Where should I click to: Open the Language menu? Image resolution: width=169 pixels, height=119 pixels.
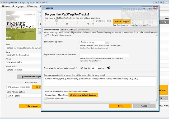pos(18,6)
